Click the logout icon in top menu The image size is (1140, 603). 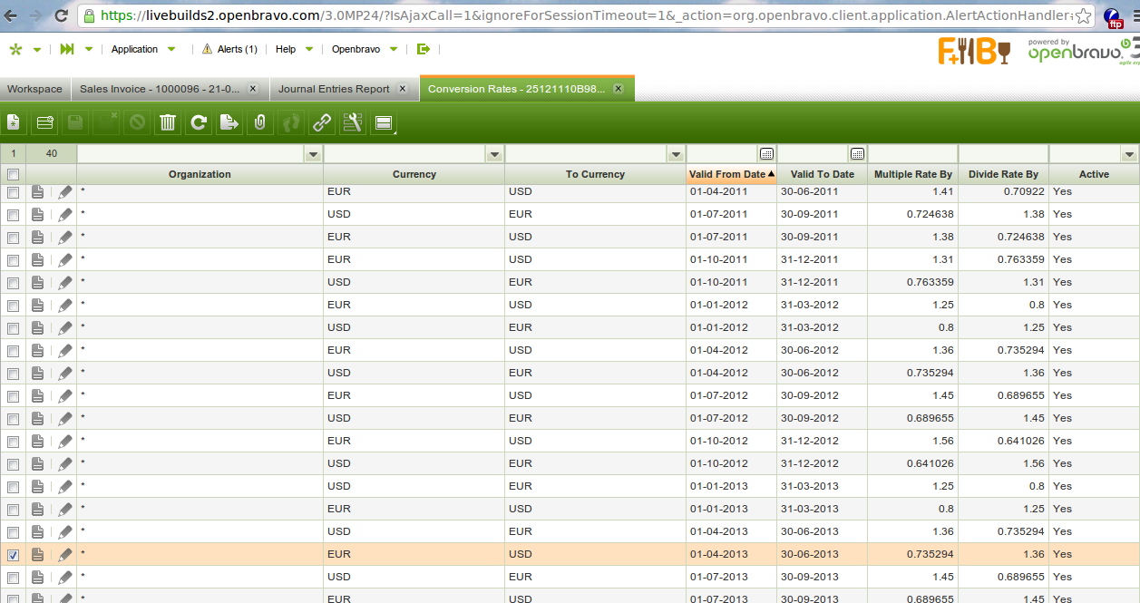click(423, 49)
